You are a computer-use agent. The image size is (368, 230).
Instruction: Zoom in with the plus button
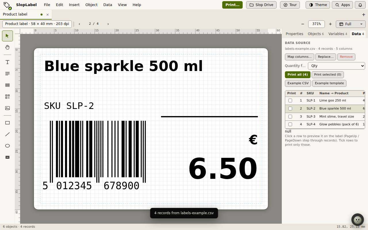(330, 24)
